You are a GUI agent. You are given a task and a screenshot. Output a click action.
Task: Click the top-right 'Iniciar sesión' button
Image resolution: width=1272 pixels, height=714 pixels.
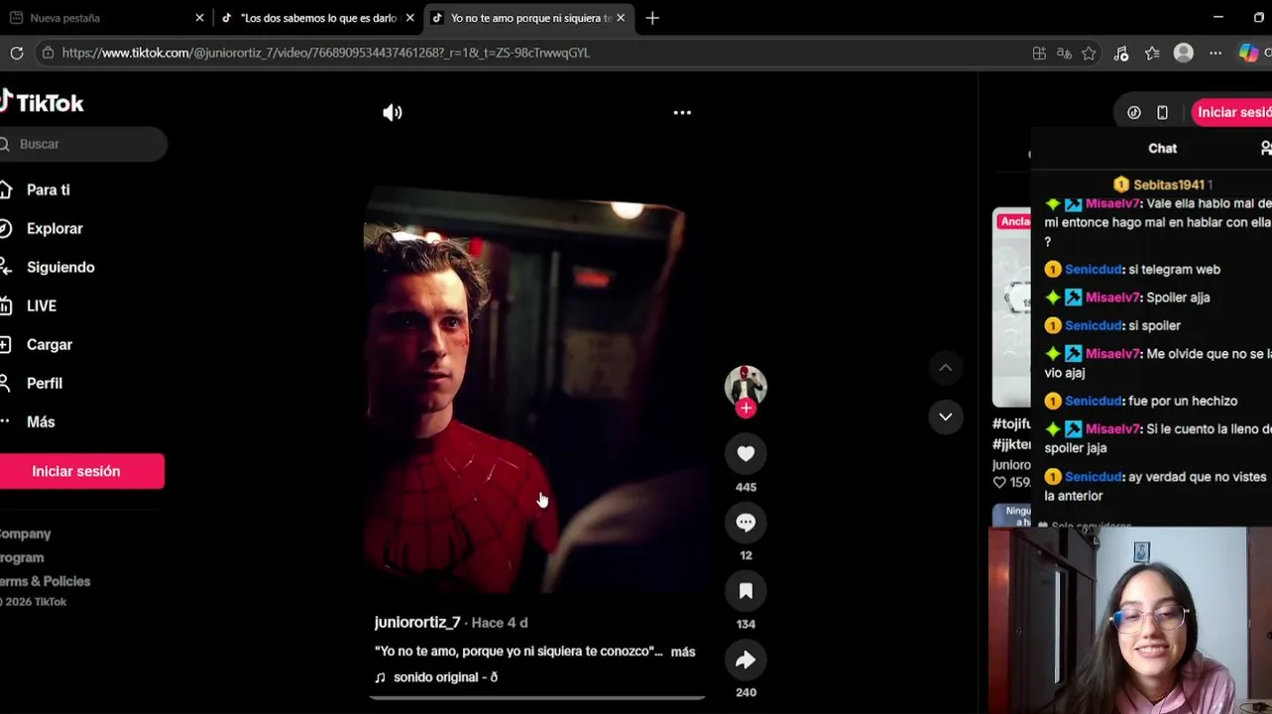coord(1232,113)
